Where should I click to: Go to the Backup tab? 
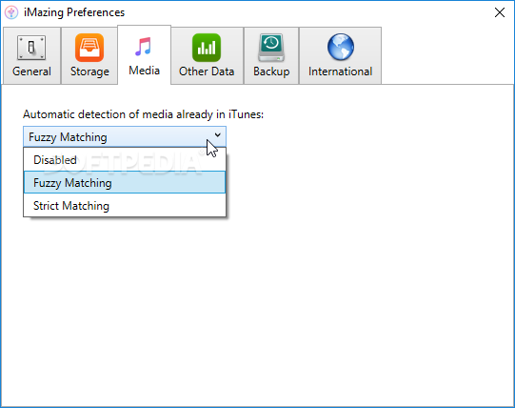click(271, 55)
